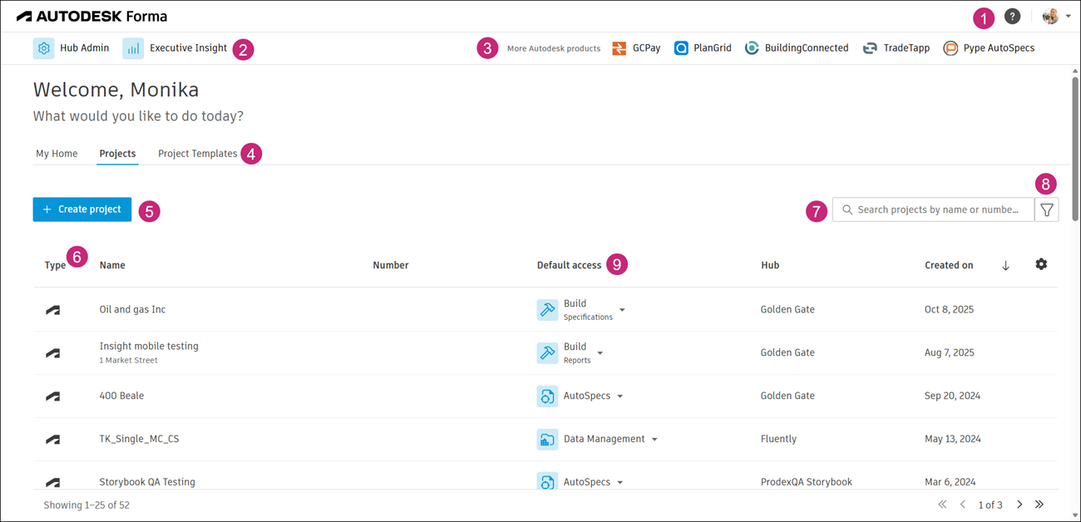The height and width of the screenshot is (522, 1081).
Task: Click AutoSpecs icon in Storybook QA Testing row
Action: click(547, 480)
